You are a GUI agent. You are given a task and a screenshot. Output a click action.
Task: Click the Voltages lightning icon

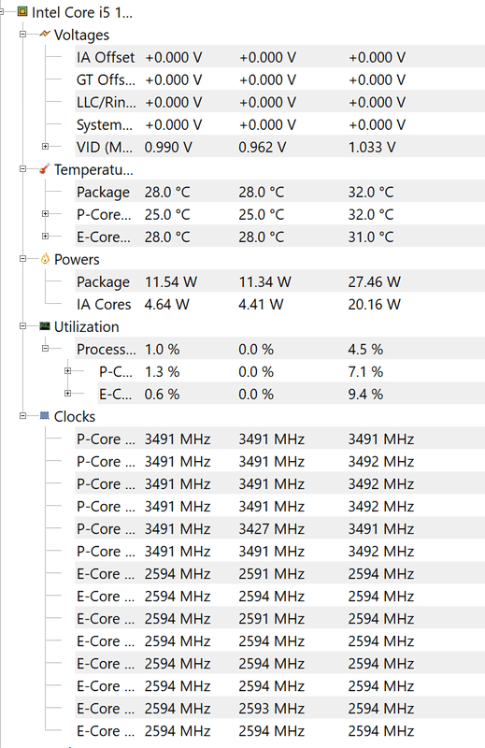click(45, 34)
